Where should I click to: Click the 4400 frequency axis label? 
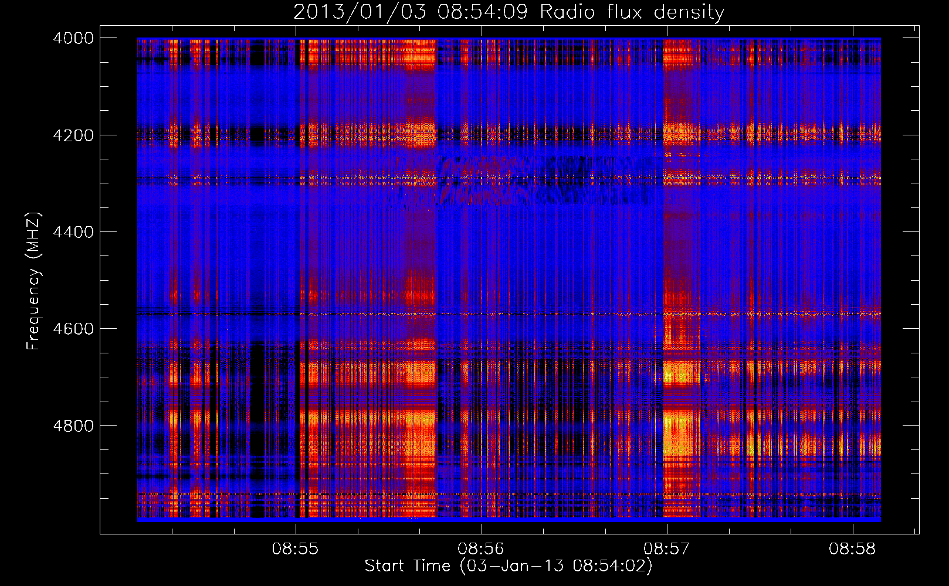tap(73, 232)
